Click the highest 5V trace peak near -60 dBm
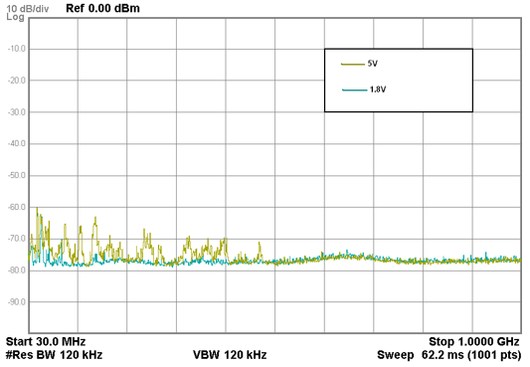The width and height of the screenshot is (530, 367). 37,209
